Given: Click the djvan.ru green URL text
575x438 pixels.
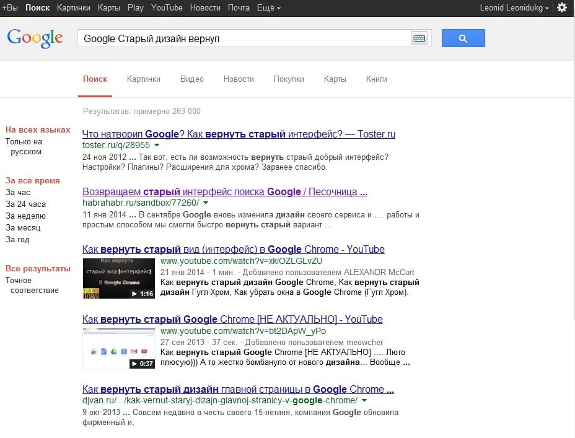Looking at the screenshot, I should click(220, 400).
